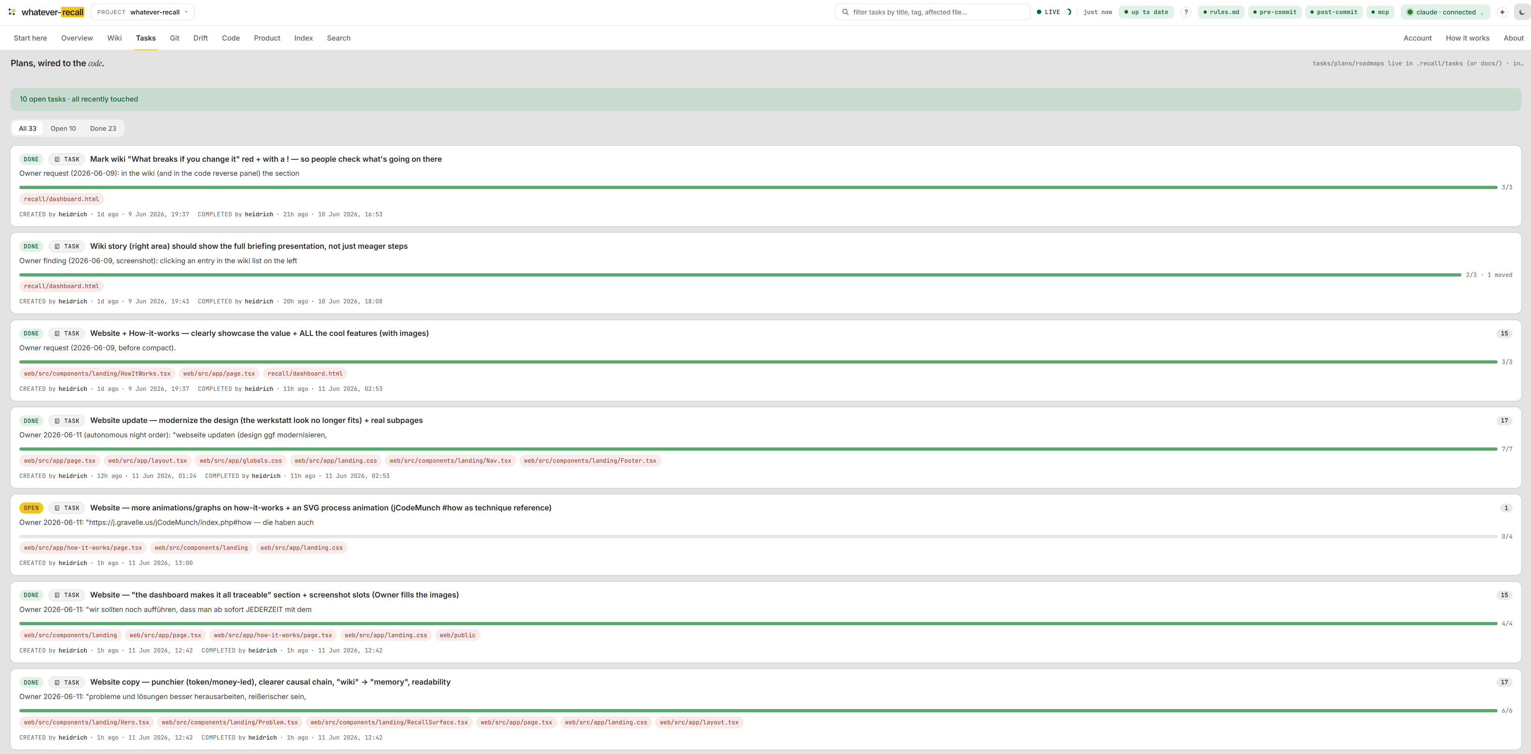Image resolution: width=1531 pixels, height=754 pixels.
Task: Click the '10 open tasks' green banner
Action: (x=766, y=99)
